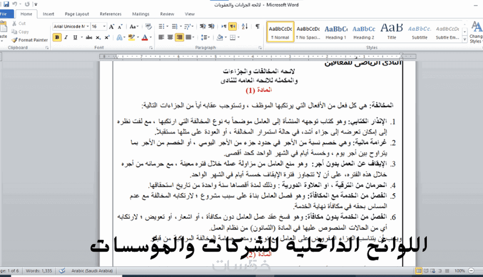Align text to the left
This screenshot has width=483, height=277.
pyautogui.click(x=161, y=37)
